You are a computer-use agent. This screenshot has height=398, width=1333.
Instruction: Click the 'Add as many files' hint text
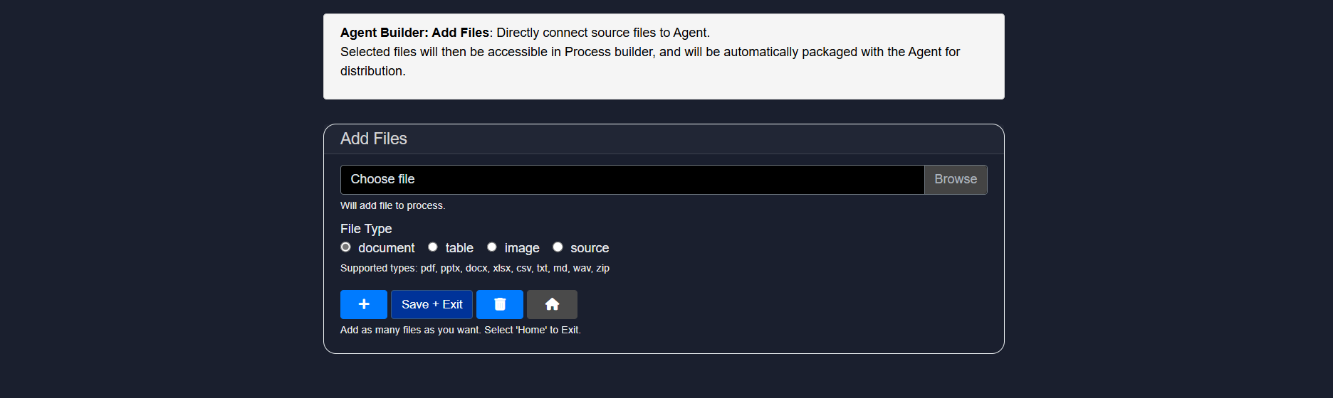[461, 330]
